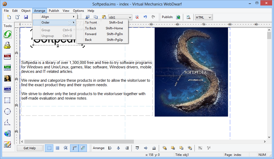Align objects to top in Arrange bar
This screenshot has height=159, width=274.
[137, 148]
